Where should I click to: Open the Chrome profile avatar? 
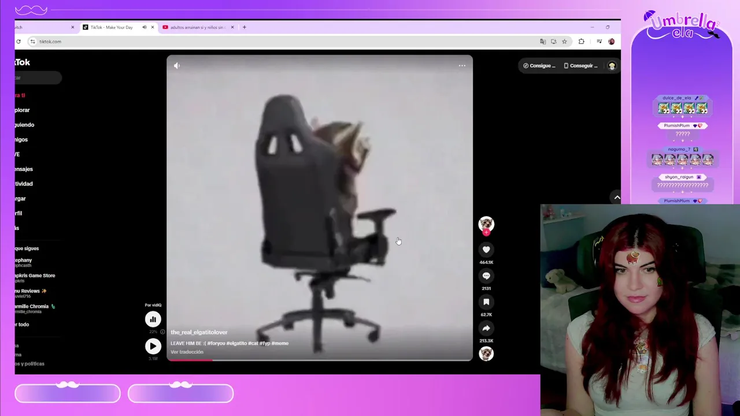point(611,42)
